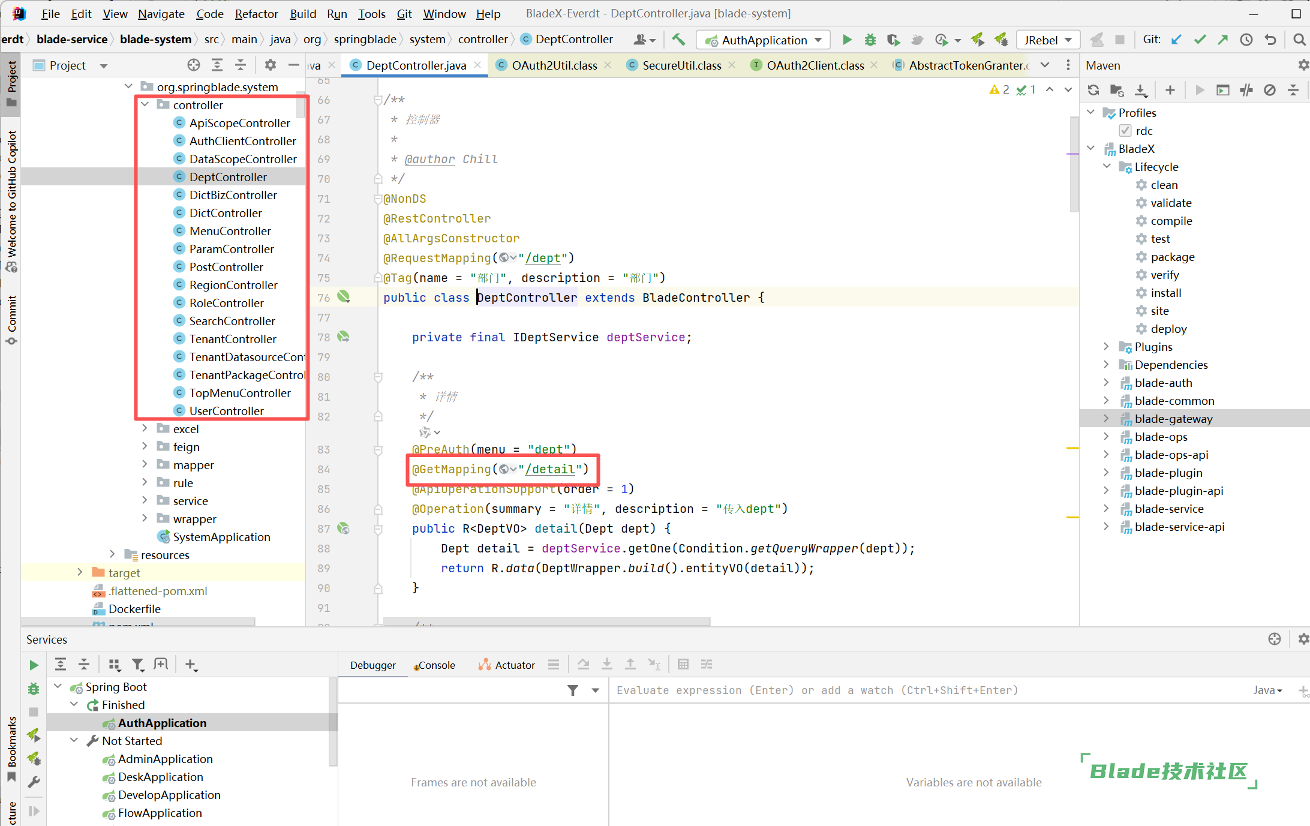Open Commit tool window side tab
This screenshot has width=1310, height=826.
click(11, 320)
